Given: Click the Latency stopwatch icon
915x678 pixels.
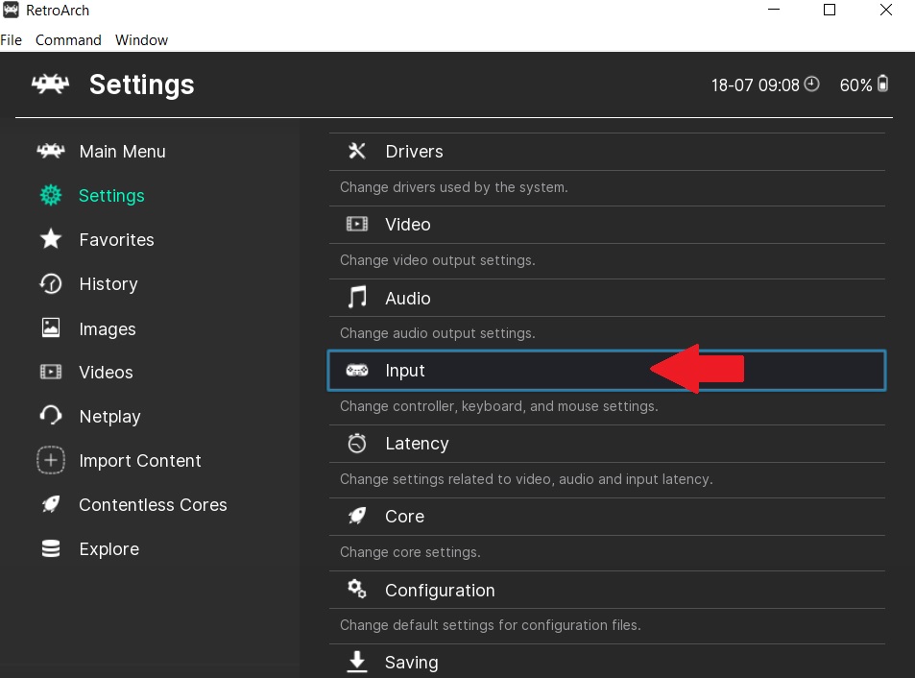Looking at the screenshot, I should pos(357,444).
